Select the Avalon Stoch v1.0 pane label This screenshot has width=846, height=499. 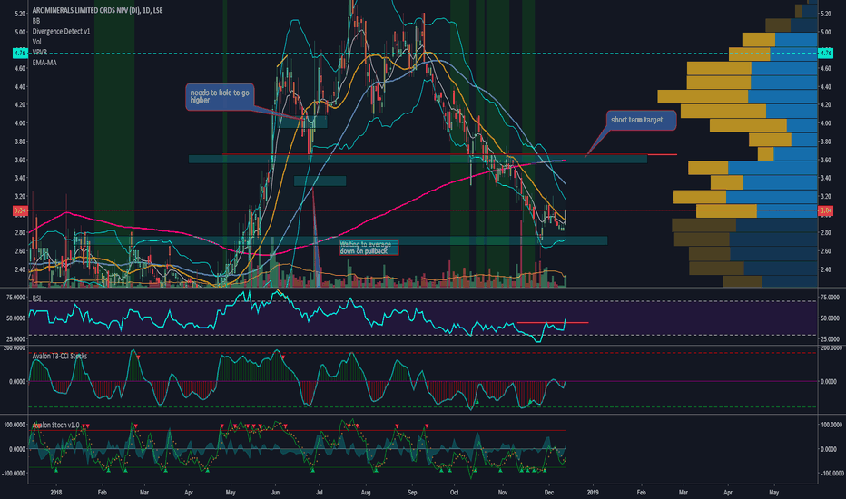pyautogui.click(x=55, y=426)
